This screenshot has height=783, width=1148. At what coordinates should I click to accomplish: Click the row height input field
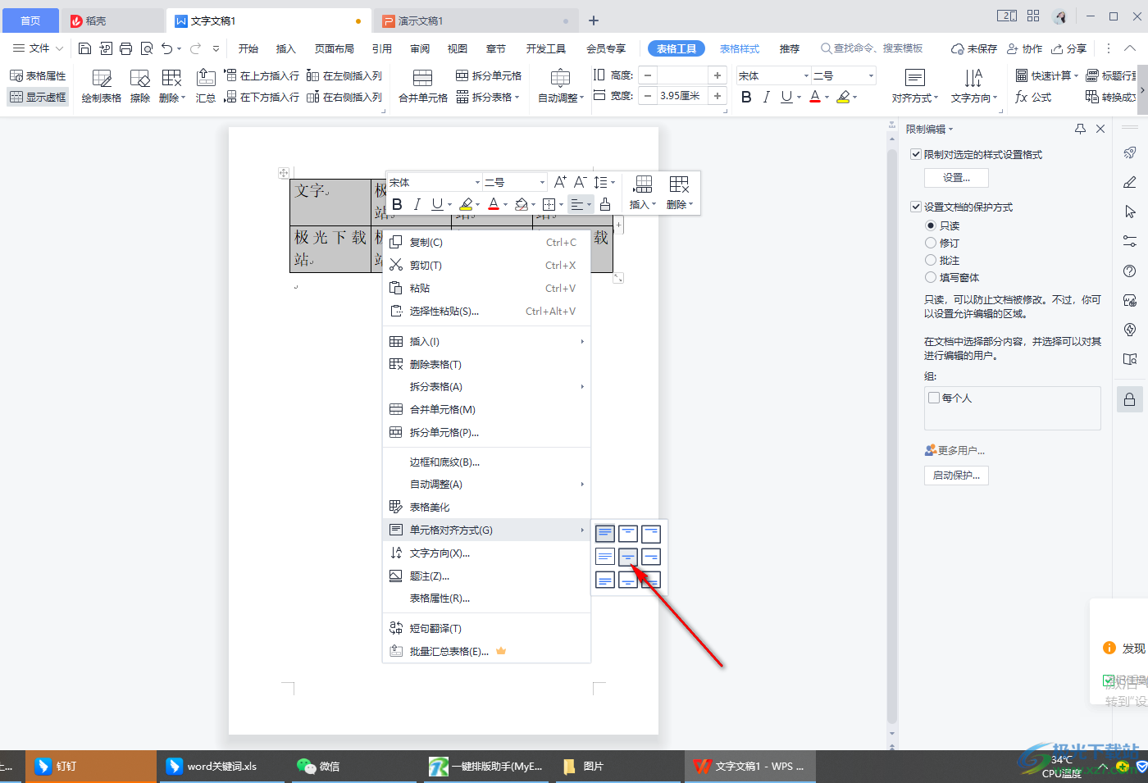point(682,75)
